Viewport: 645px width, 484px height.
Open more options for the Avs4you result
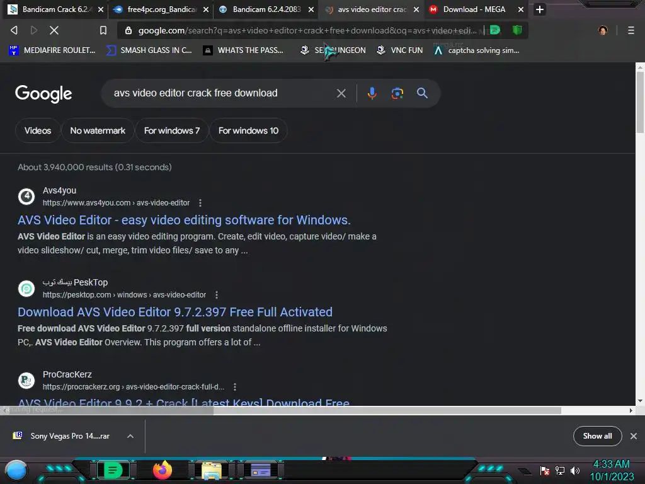click(x=200, y=203)
